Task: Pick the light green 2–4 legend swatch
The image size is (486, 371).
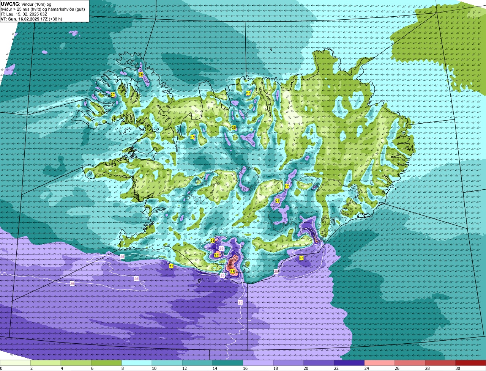Action: (46, 363)
